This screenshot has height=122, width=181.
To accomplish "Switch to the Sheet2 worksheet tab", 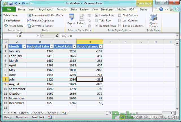I will 39,113.
